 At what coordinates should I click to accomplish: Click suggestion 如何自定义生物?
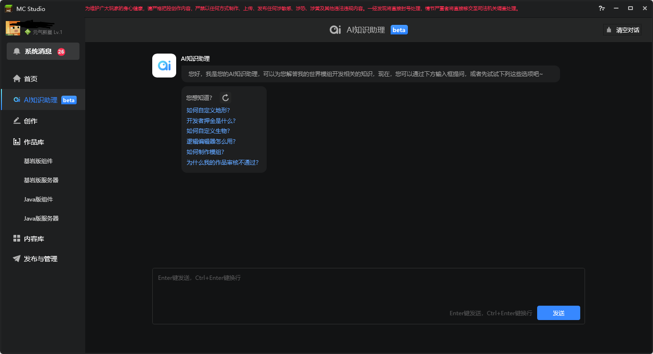pos(208,131)
